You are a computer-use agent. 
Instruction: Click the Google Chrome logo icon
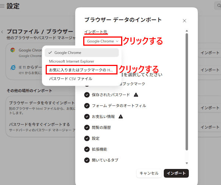[x=13, y=50]
